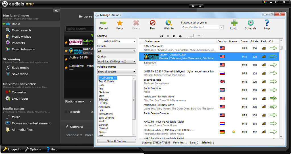
Task: Click the Converter icon
Action: click(8, 92)
